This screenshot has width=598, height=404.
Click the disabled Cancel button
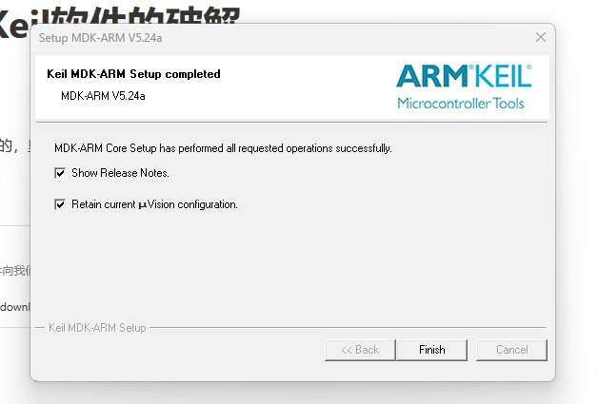click(x=511, y=350)
